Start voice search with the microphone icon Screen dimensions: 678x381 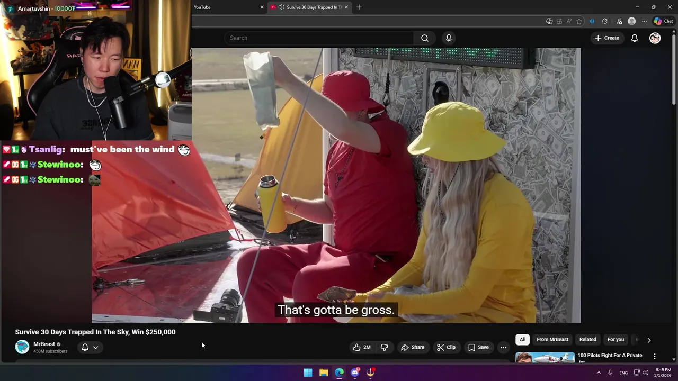(x=449, y=38)
